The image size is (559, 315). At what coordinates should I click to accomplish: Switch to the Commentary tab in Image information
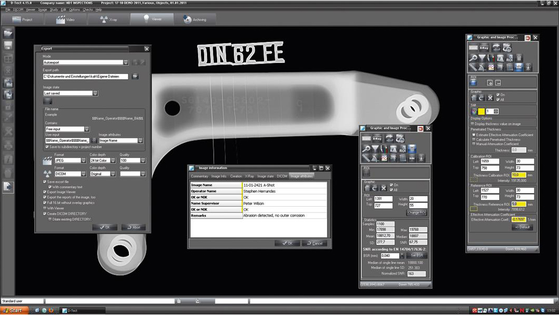[x=200, y=176]
